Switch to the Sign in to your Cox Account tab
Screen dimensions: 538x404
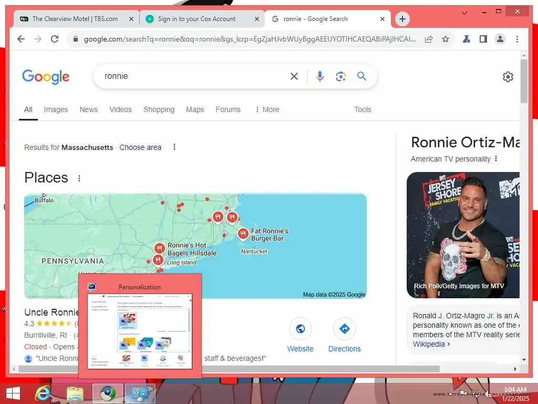pos(202,19)
